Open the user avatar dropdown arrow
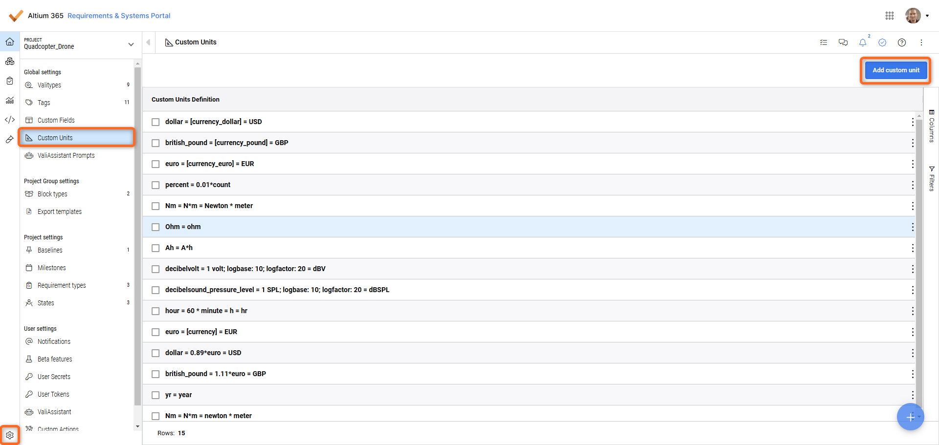This screenshot has width=939, height=445. pos(927,16)
